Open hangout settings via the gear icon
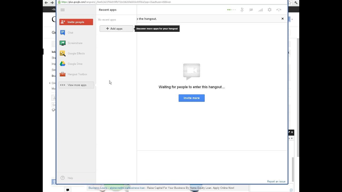 tap(270, 10)
